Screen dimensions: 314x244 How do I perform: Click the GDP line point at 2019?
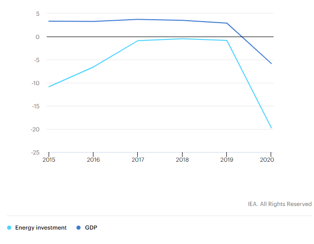pyautogui.click(x=227, y=23)
